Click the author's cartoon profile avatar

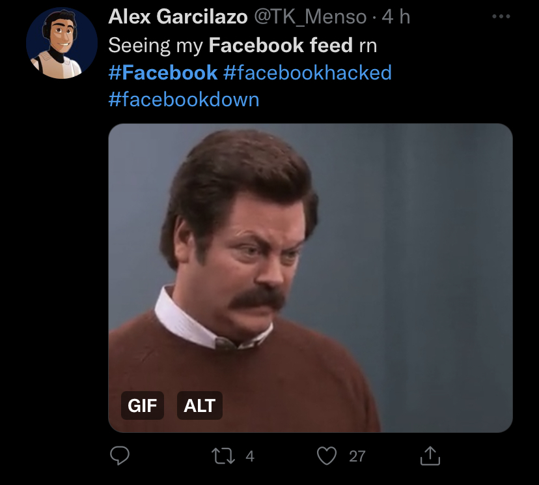click(57, 44)
